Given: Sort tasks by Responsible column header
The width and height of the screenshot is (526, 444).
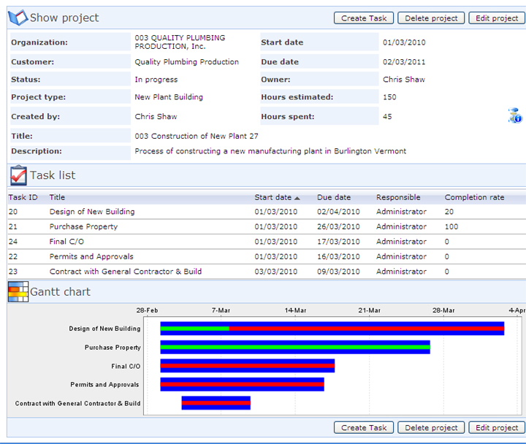Looking at the screenshot, I should pos(398,197).
